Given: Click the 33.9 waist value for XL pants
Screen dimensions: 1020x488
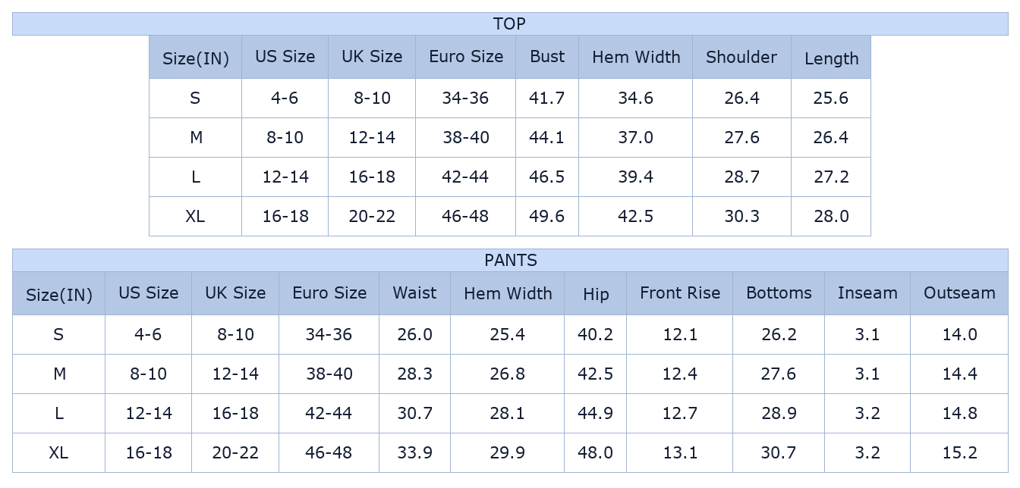Looking at the screenshot, I should pyautogui.click(x=414, y=452).
